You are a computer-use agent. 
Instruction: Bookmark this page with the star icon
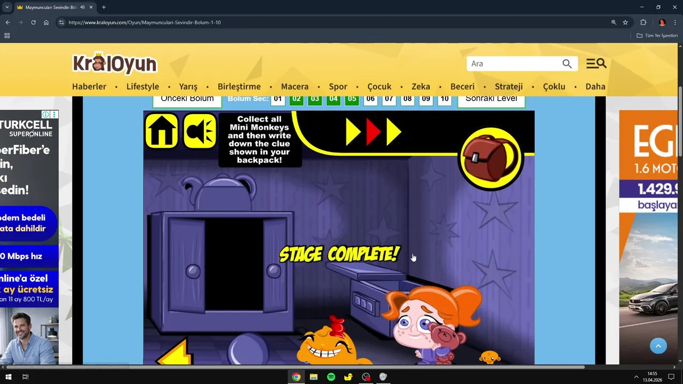click(625, 22)
